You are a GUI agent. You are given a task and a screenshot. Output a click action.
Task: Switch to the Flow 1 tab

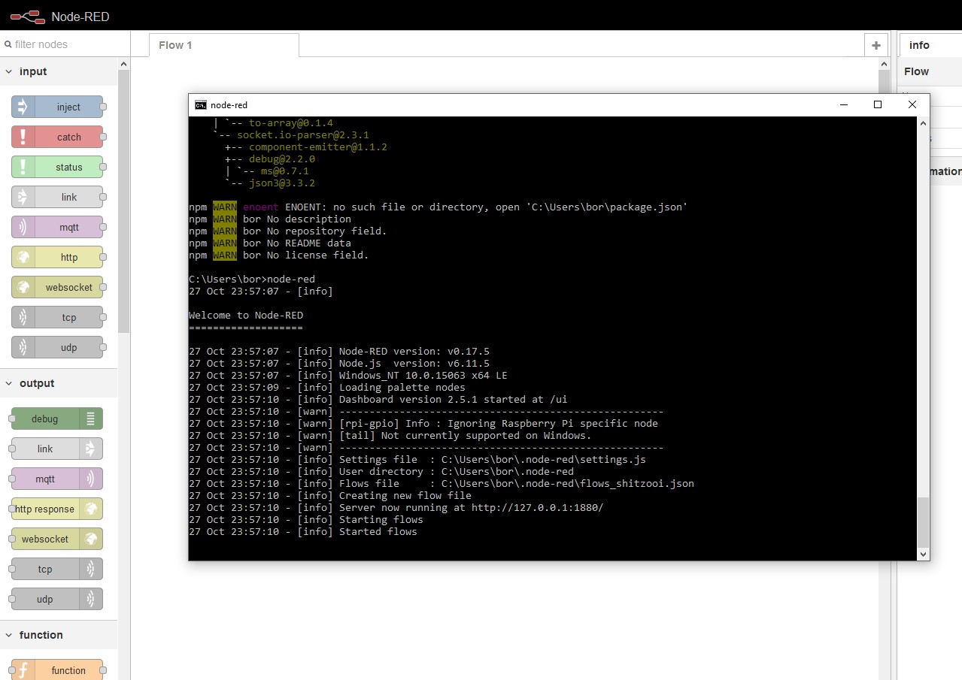tap(224, 45)
